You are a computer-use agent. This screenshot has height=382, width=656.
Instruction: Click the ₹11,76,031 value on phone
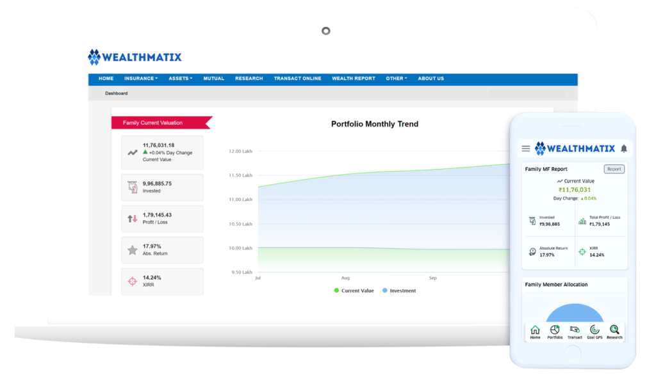pyautogui.click(x=575, y=190)
